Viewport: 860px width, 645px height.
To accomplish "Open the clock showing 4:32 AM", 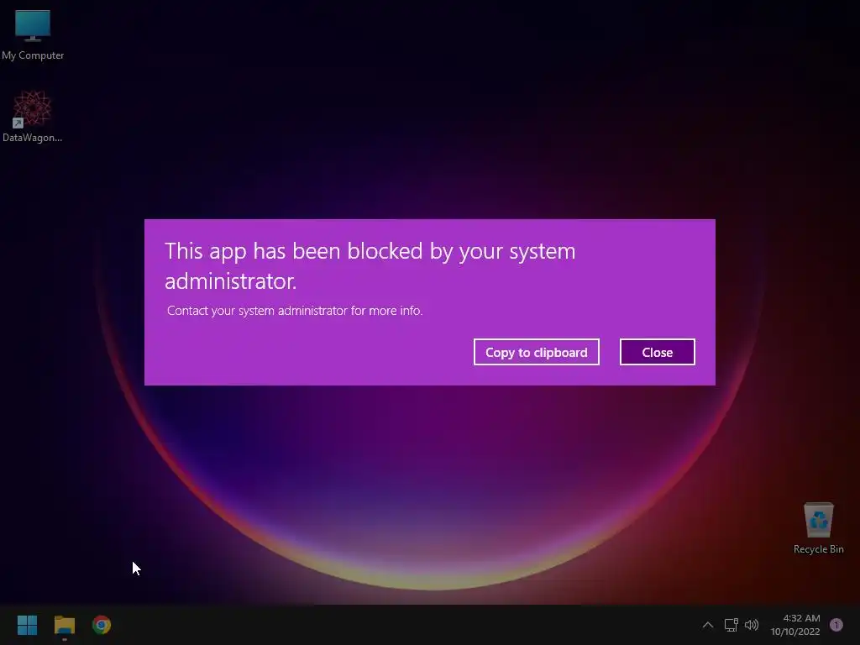I will coord(795,625).
